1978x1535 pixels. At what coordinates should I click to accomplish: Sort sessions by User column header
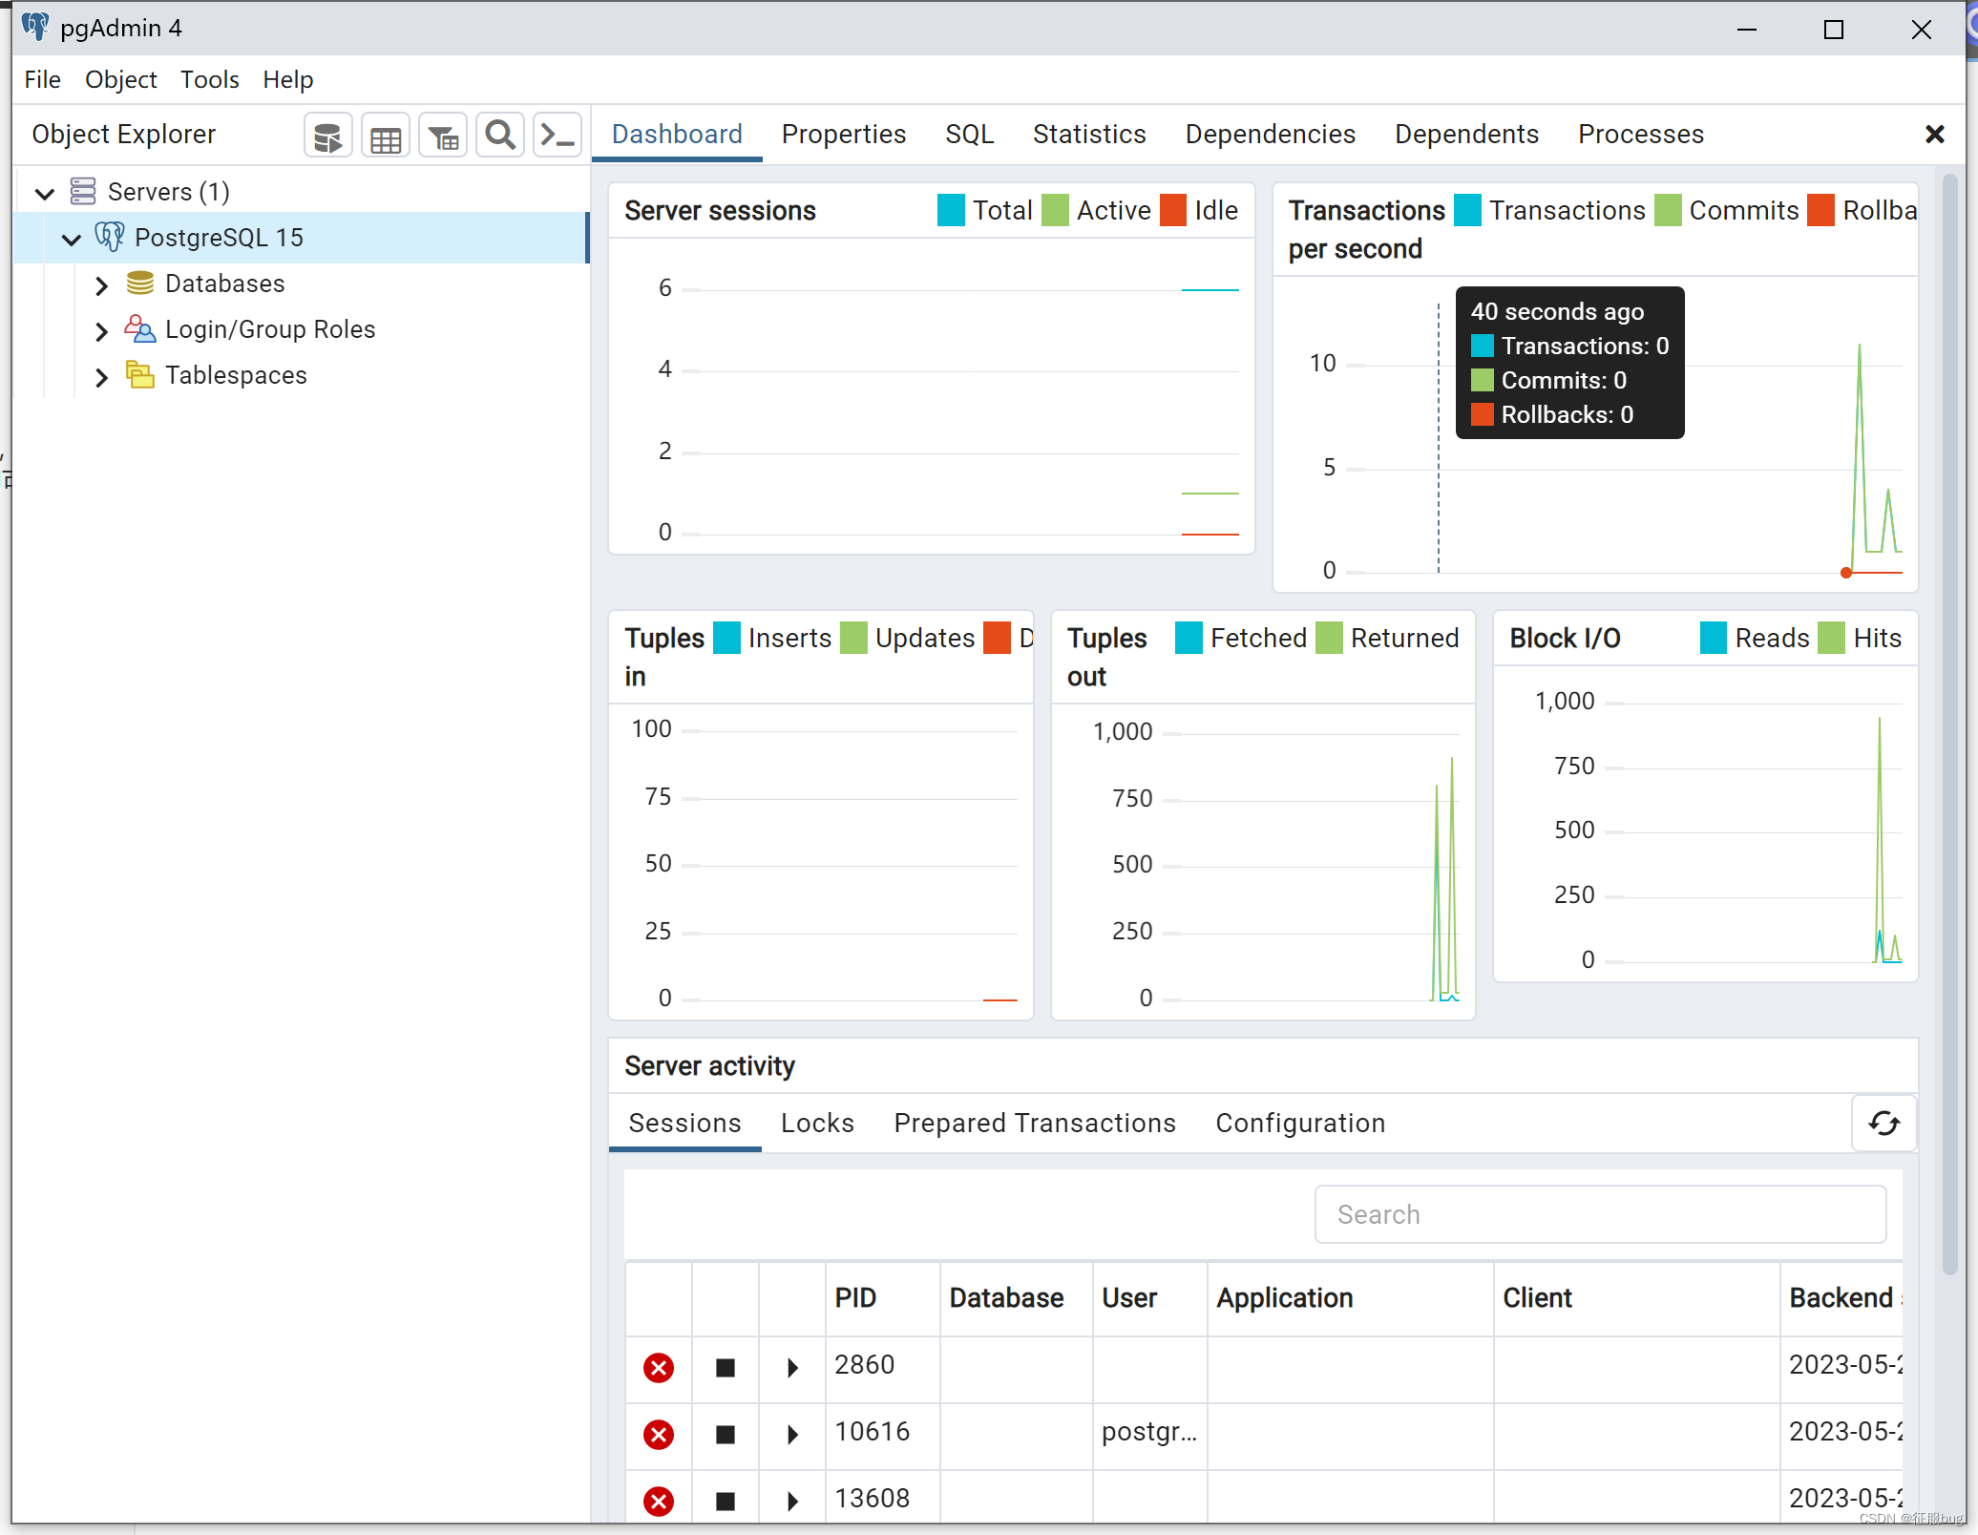[1129, 1298]
